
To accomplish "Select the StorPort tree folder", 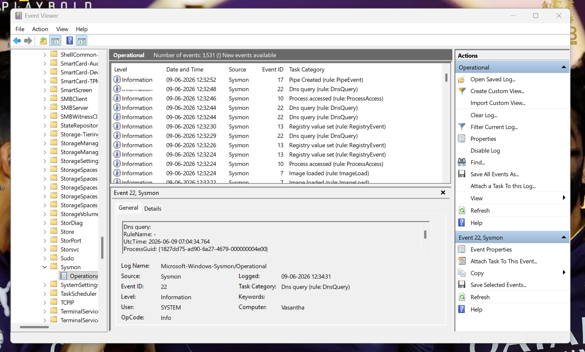I will (71, 241).
